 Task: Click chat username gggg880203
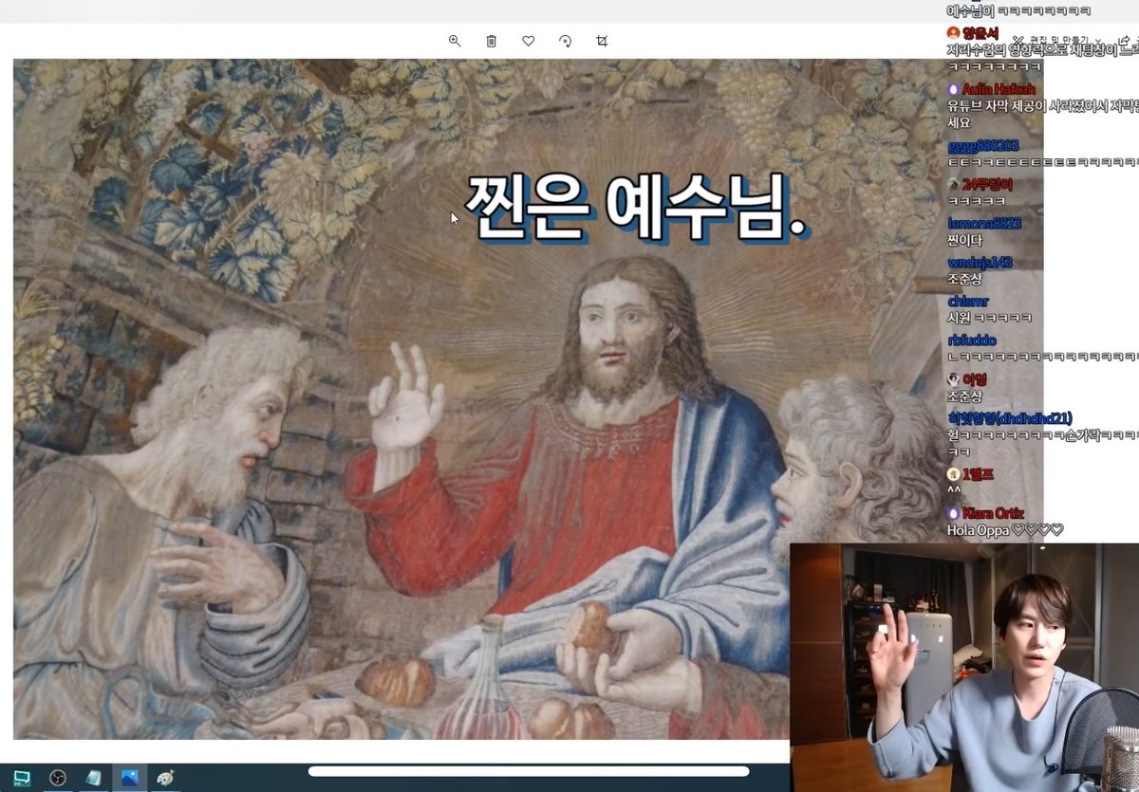tap(983, 145)
